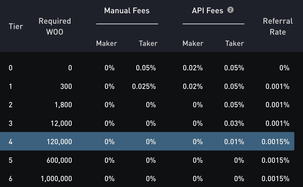Click the 300 required WOO value
303x187 pixels.
coord(66,87)
